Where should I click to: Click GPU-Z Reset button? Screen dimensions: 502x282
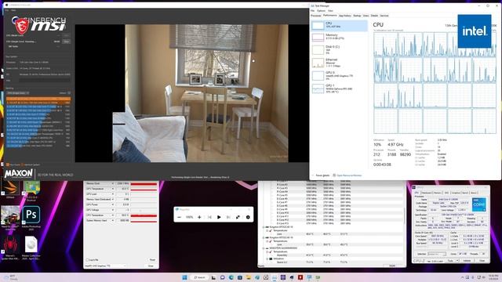tap(152, 260)
